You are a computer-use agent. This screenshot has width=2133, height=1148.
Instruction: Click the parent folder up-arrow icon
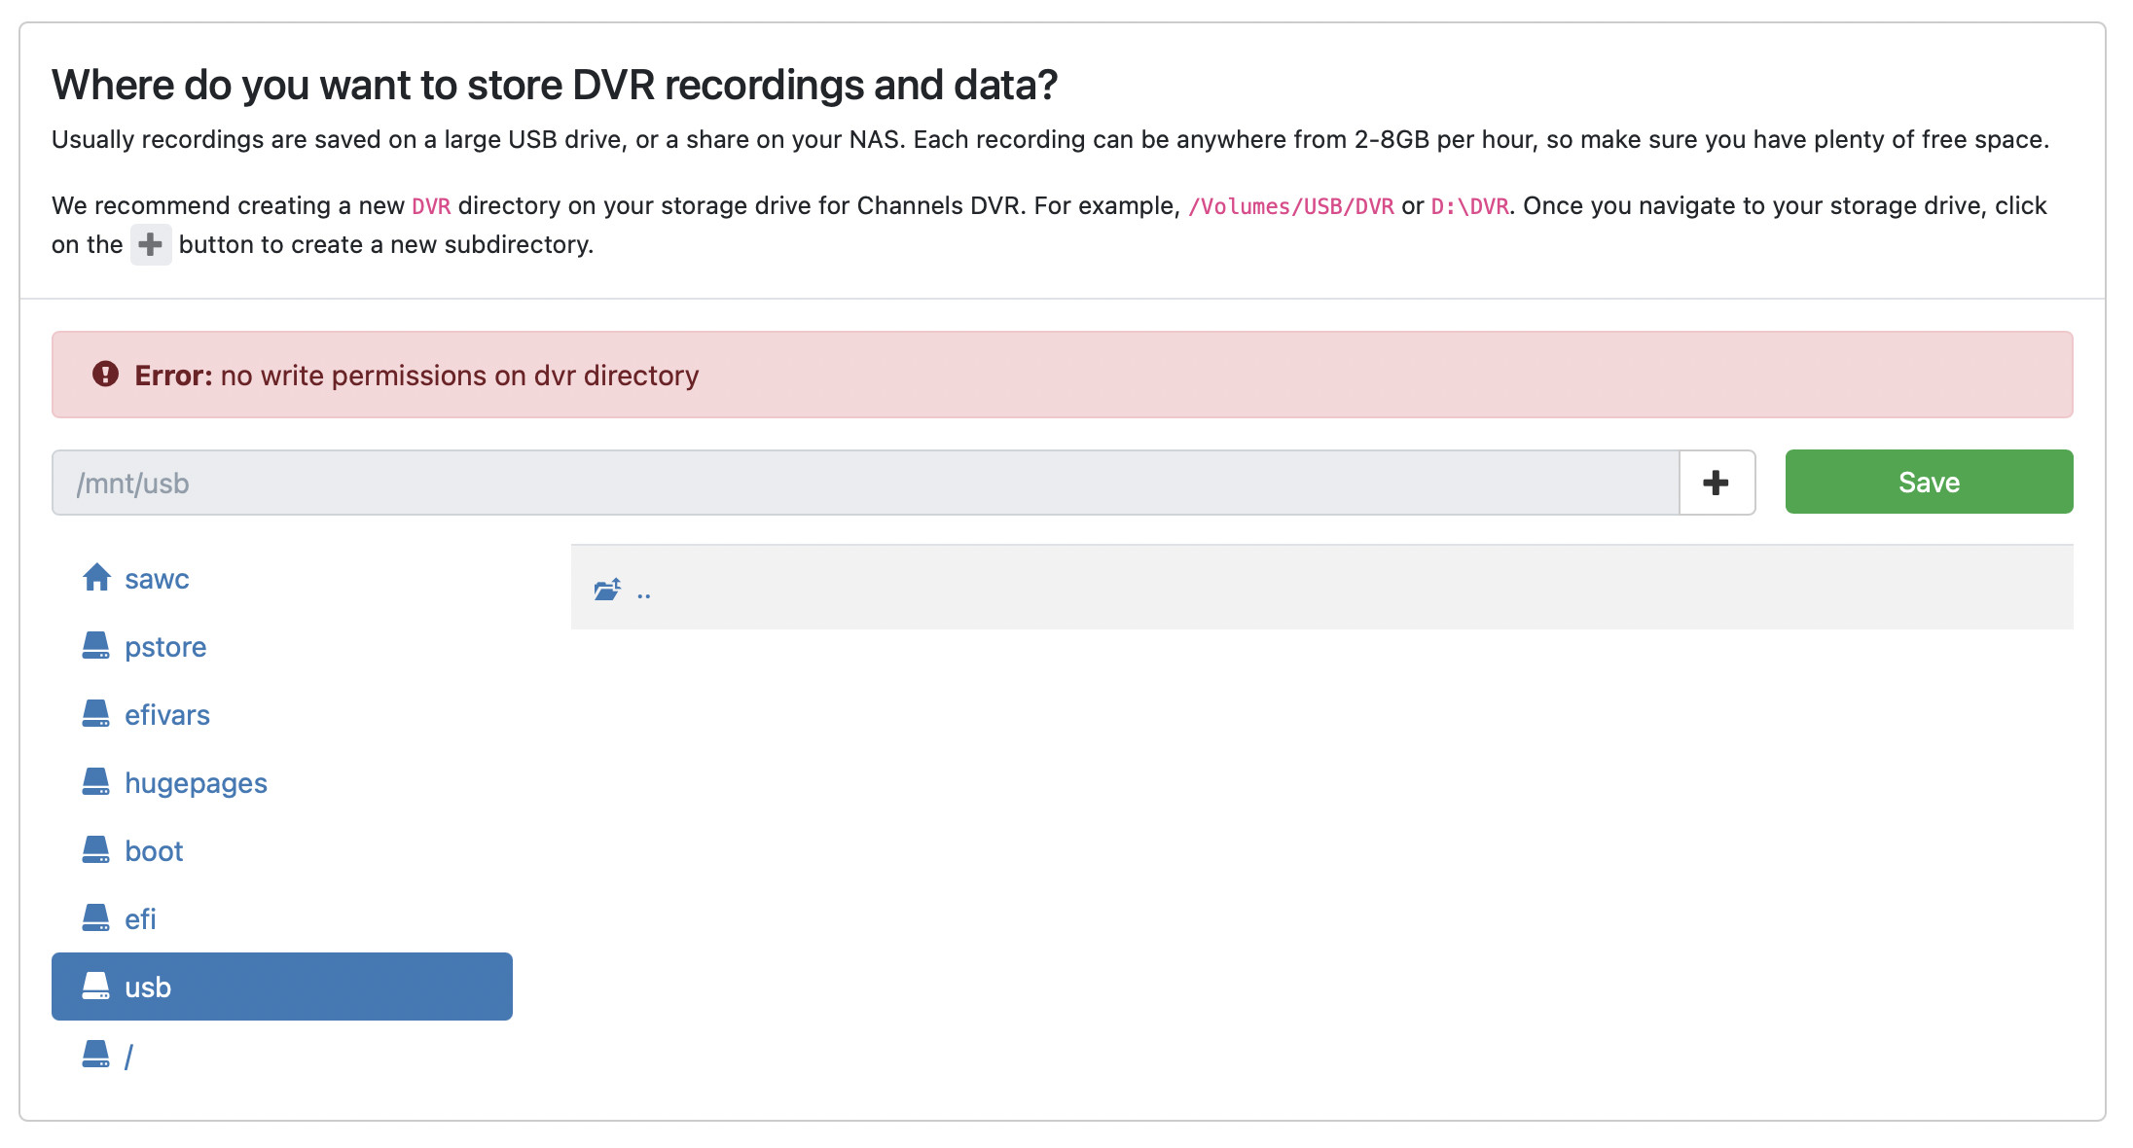[607, 590]
